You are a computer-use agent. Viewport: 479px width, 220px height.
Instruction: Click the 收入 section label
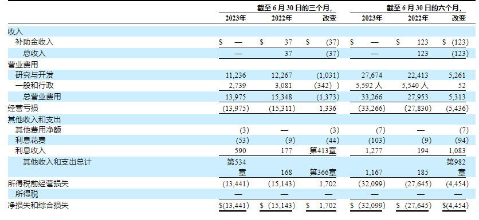pyautogui.click(x=15, y=31)
